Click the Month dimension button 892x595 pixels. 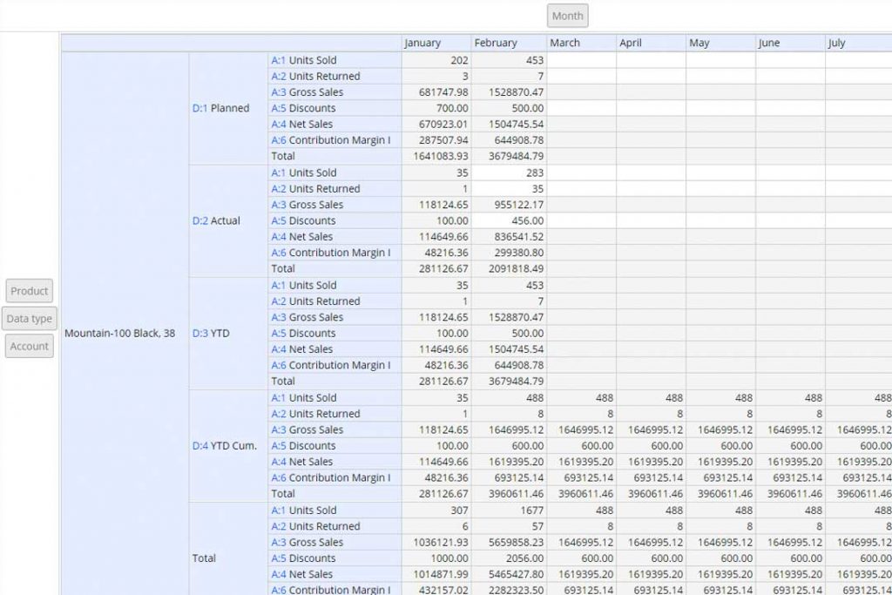pyautogui.click(x=567, y=16)
